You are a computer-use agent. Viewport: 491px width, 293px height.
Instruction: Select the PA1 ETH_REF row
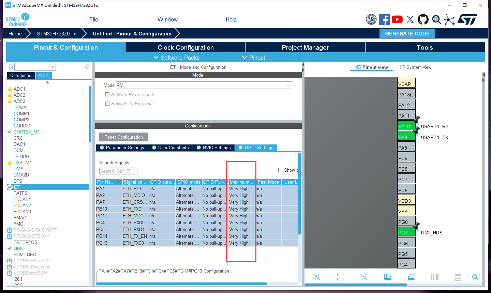(x=197, y=188)
